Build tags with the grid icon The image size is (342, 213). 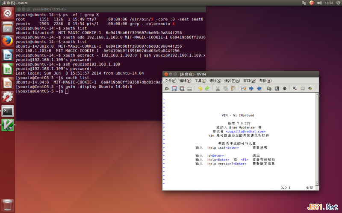tap(303, 89)
